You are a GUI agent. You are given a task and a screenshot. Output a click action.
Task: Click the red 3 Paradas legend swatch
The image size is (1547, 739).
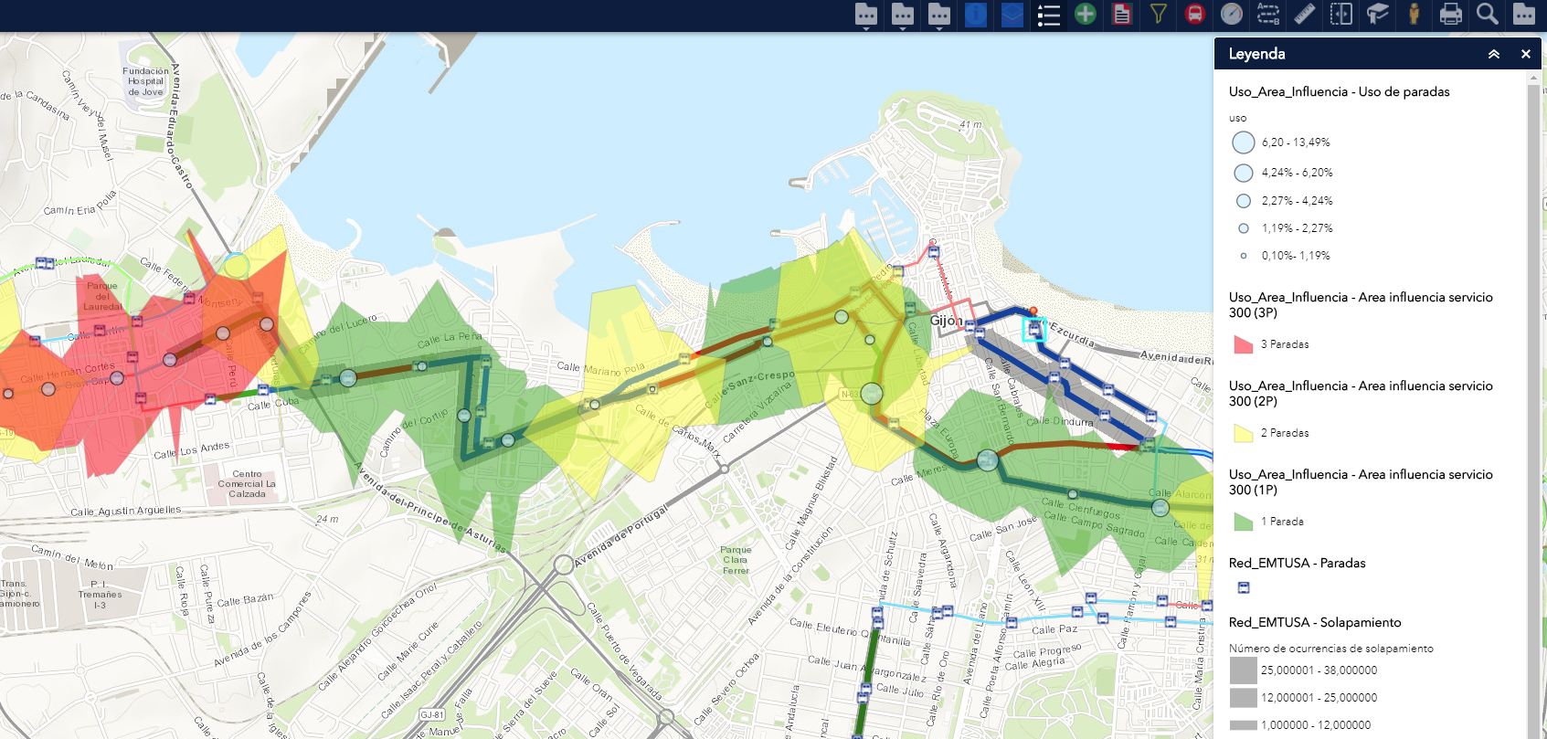(x=1243, y=344)
